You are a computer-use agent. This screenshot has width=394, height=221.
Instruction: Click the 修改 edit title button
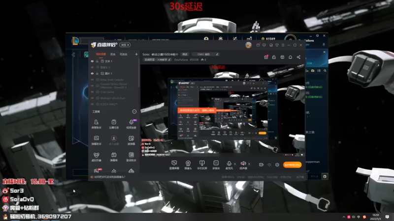click(185, 54)
